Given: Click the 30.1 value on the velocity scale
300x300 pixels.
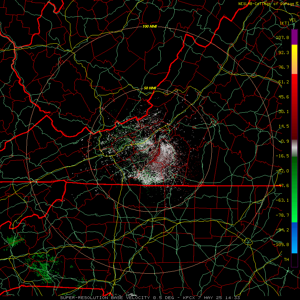Looking at the screenshot, I should pos(284,112).
